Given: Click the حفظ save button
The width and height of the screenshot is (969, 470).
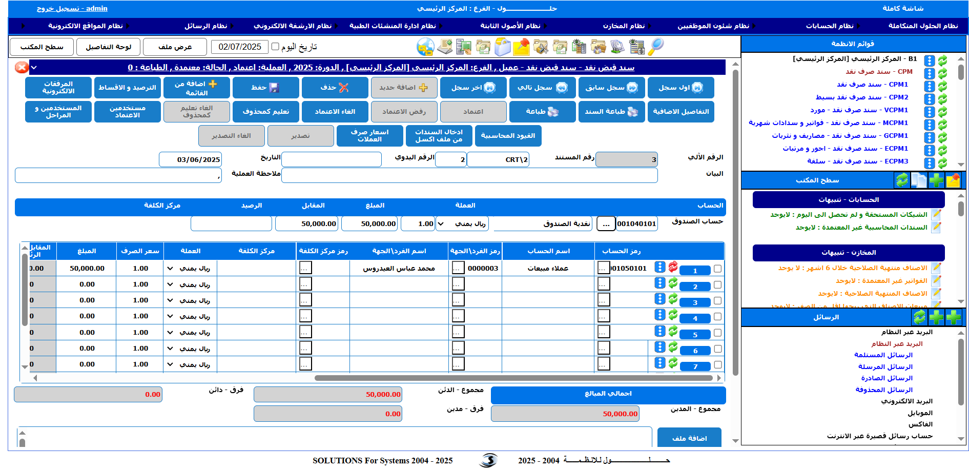Looking at the screenshot, I should (x=265, y=88).
